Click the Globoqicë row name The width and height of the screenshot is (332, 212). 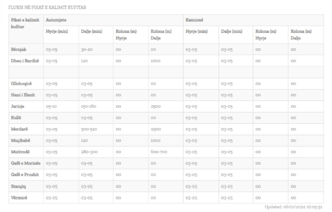21,83
